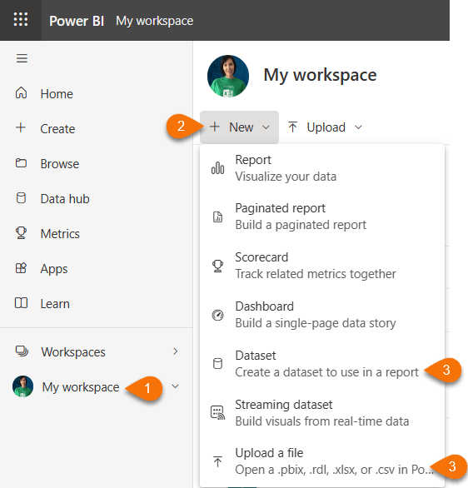Viewport: 468px width, 488px height.
Task: Click the Workspaces stacked screens icon
Action: [x=22, y=351]
